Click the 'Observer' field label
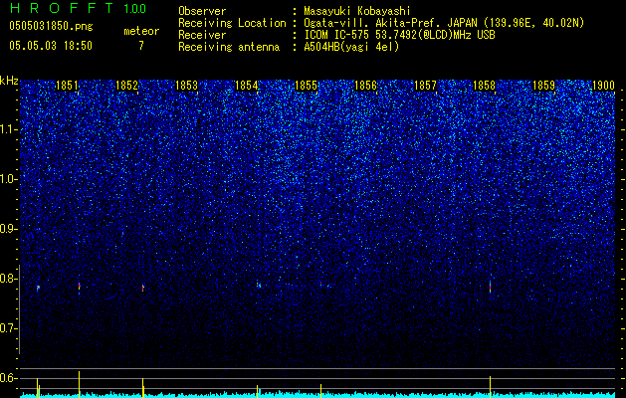The height and width of the screenshot is (398, 626). pyautogui.click(x=202, y=11)
